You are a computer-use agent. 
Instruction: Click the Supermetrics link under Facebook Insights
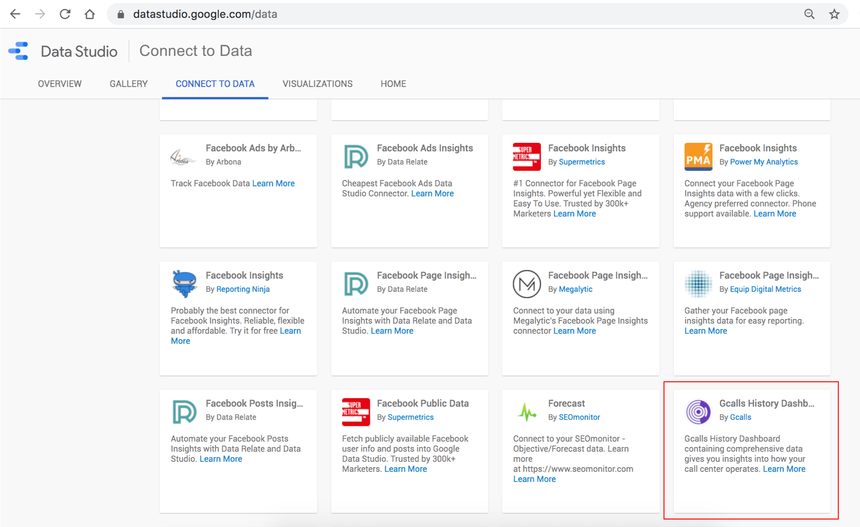(x=582, y=162)
